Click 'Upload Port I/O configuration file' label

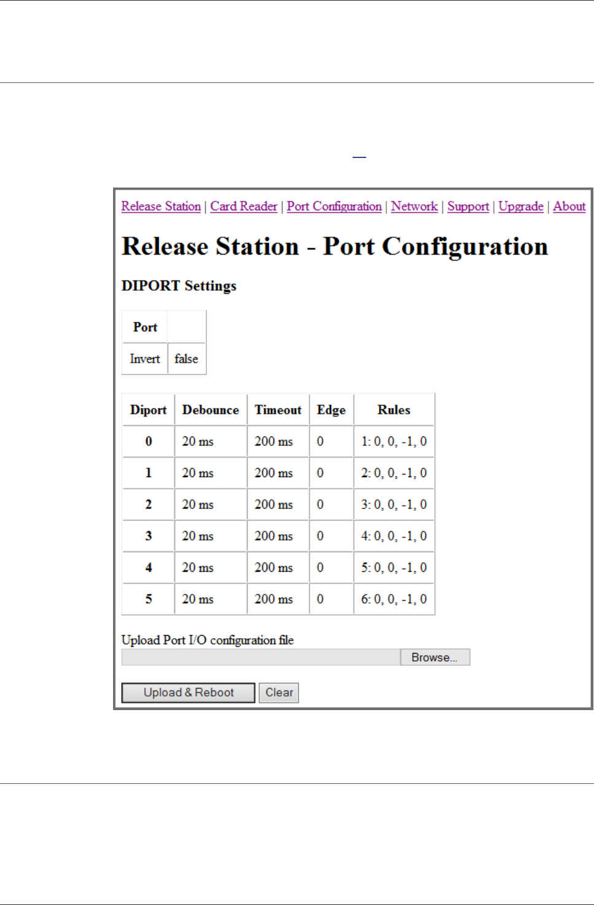[x=208, y=640]
